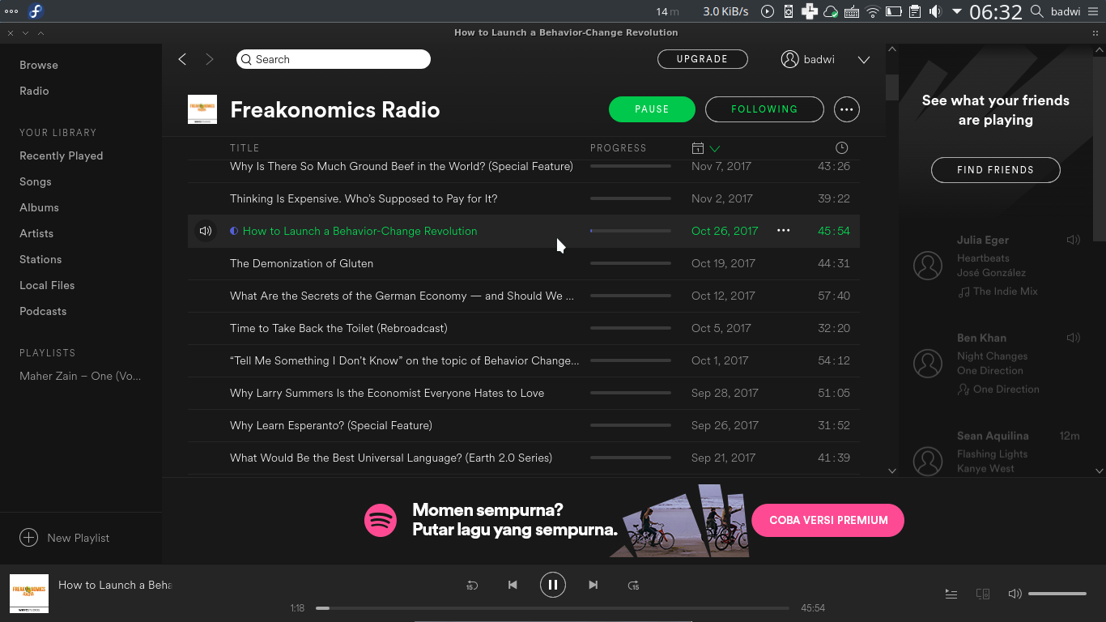Open Stations in Your Library
The height and width of the screenshot is (622, 1106).
point(40,259)
